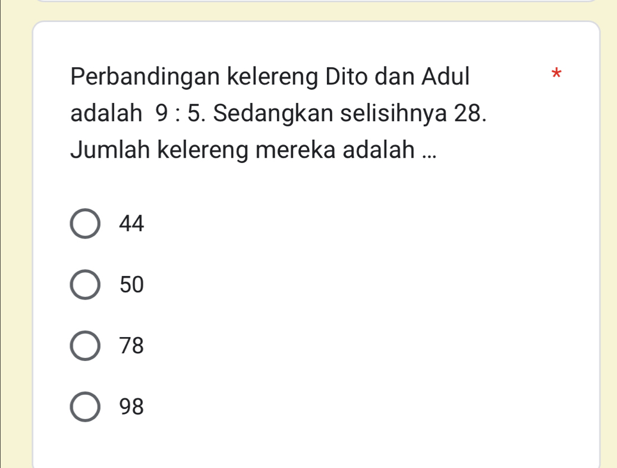Screen dimensions: 617x468
Task: Tap the answer label text 98
Action: tap(132, 407)
